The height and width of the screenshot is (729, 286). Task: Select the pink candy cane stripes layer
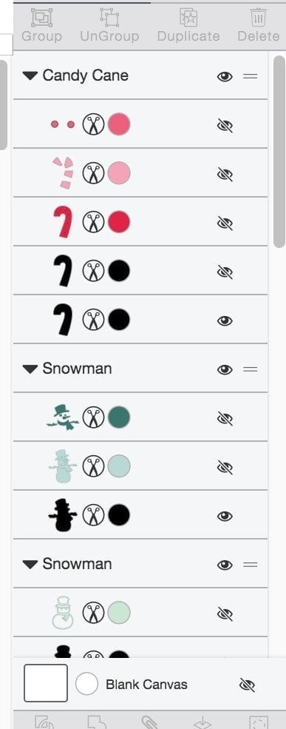(x=140, y=173)
